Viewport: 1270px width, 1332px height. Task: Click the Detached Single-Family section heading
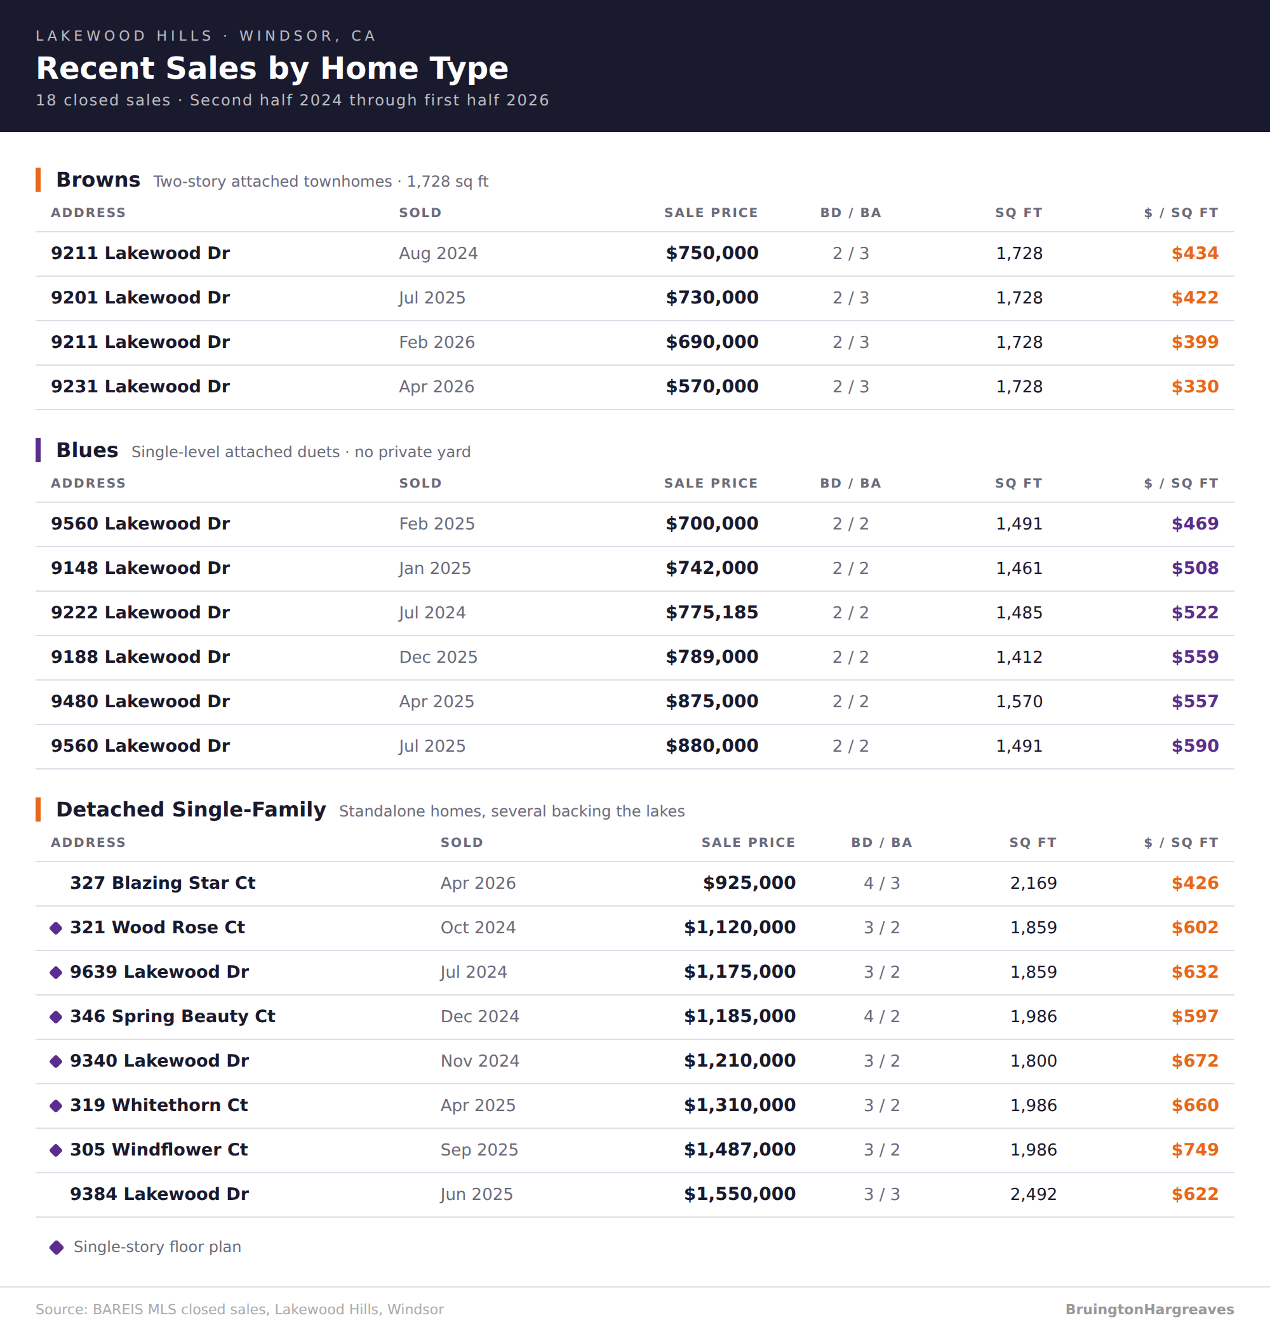tap(191, 809)
